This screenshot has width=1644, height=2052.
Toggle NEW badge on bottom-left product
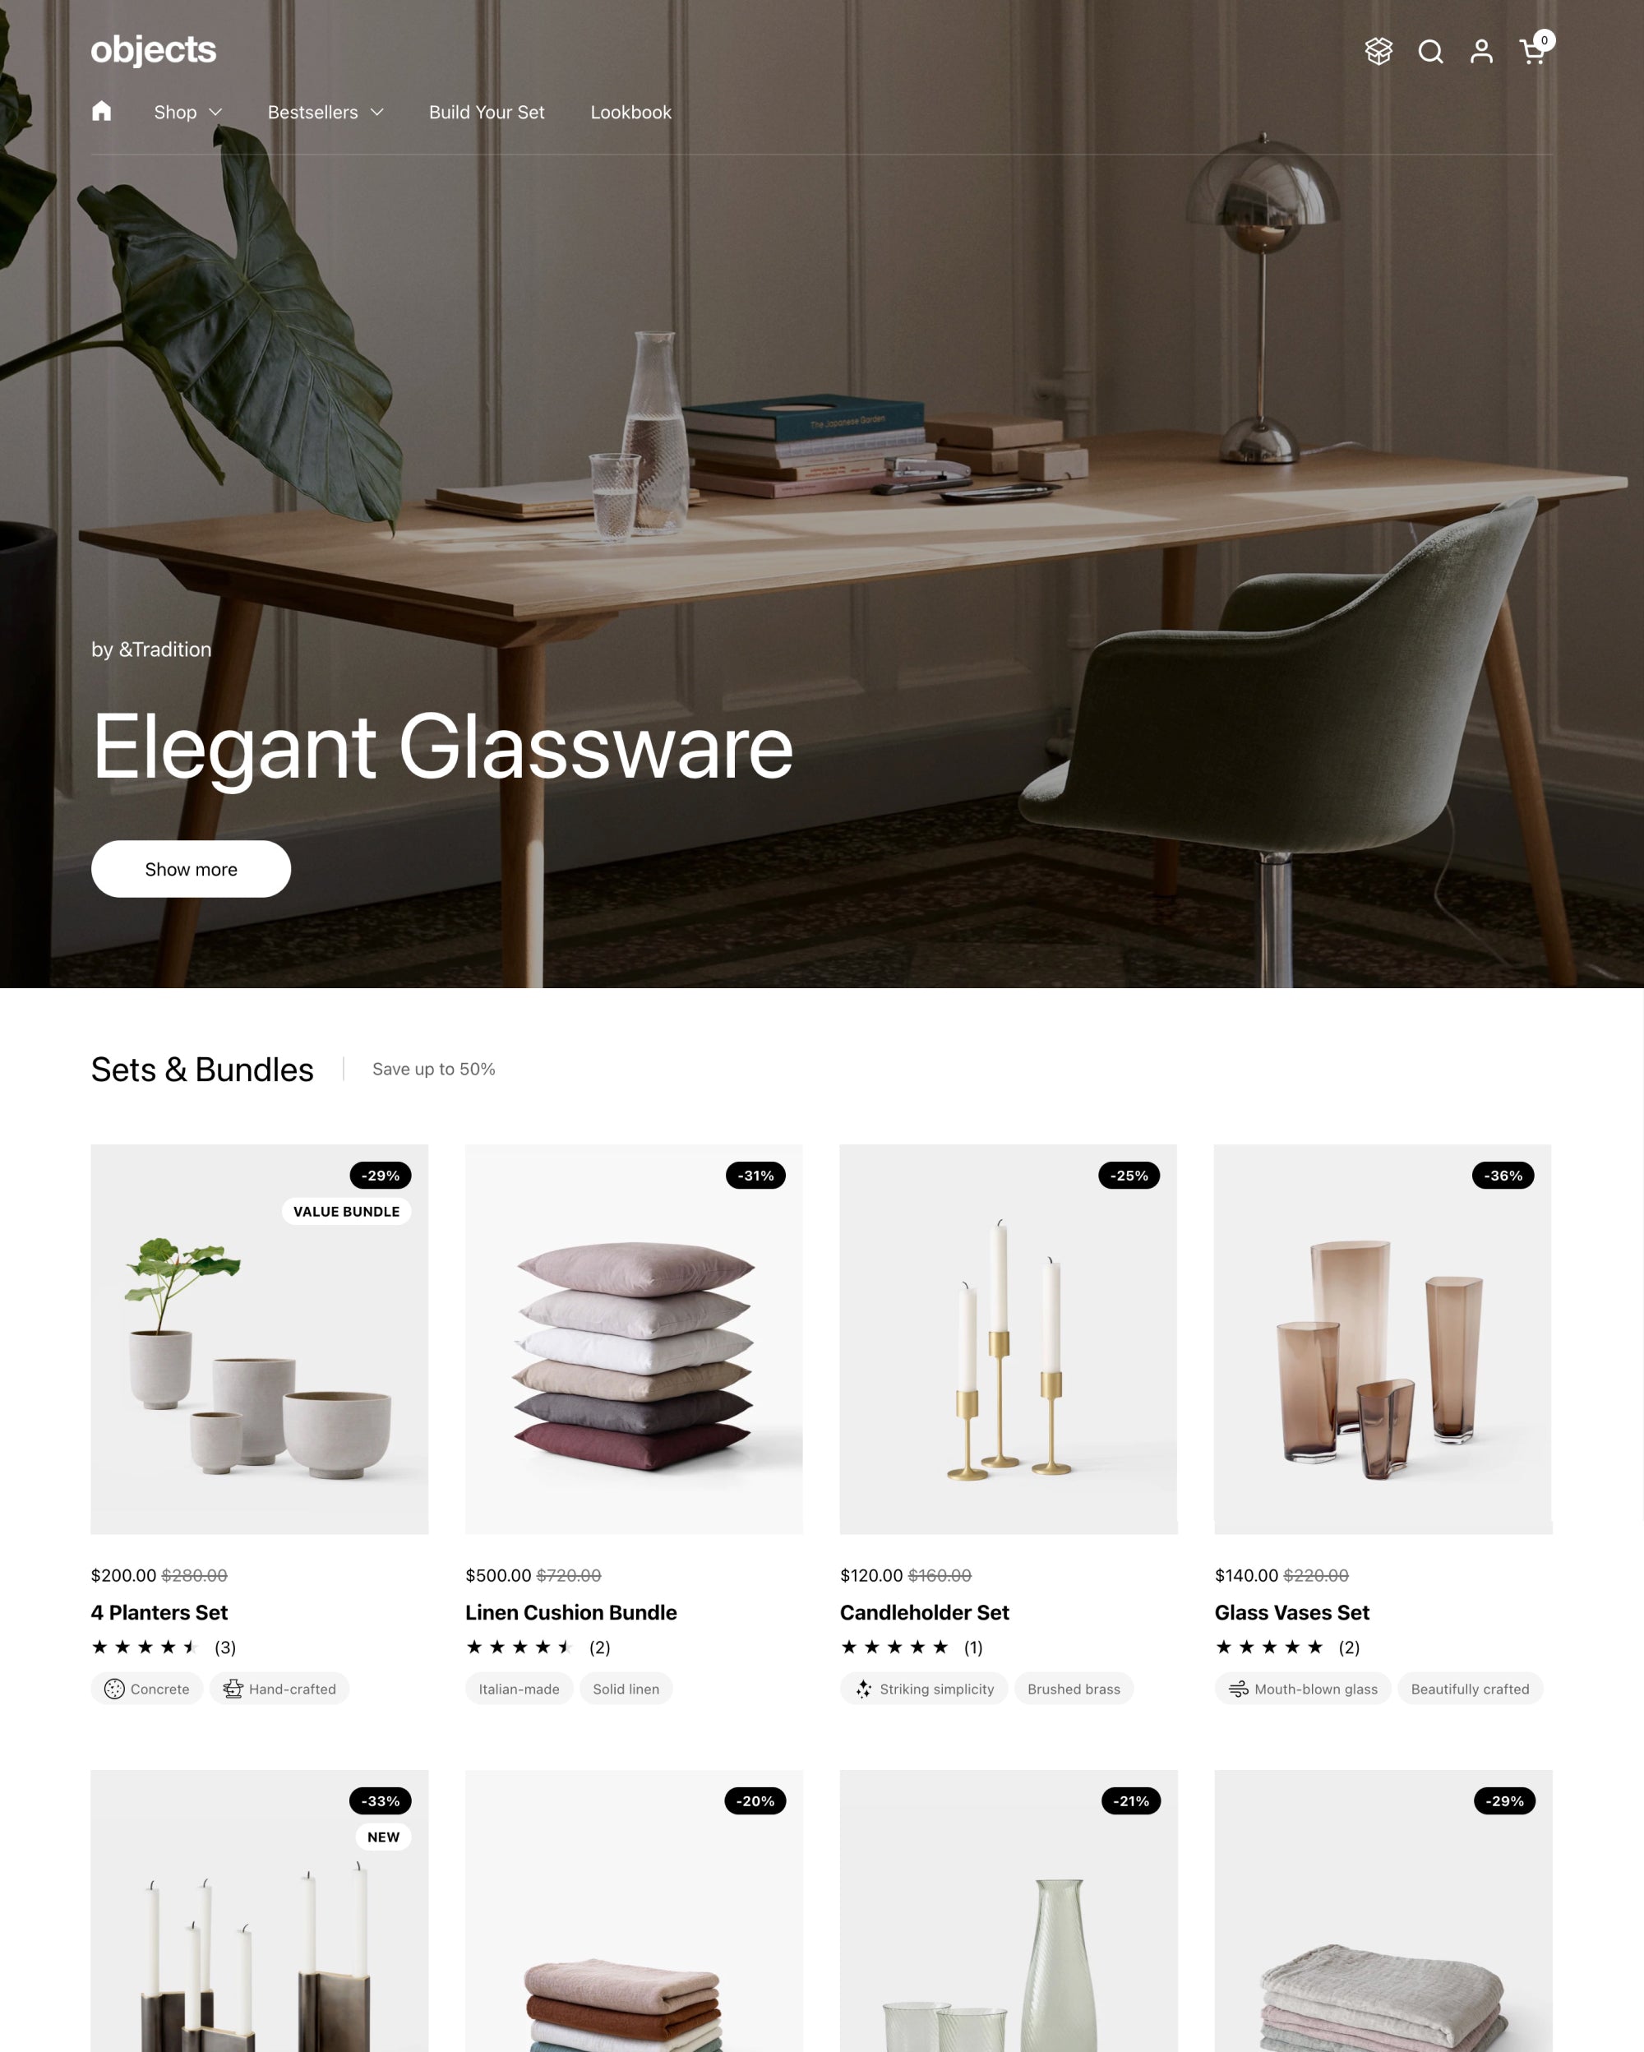[x=382, y=1837]
